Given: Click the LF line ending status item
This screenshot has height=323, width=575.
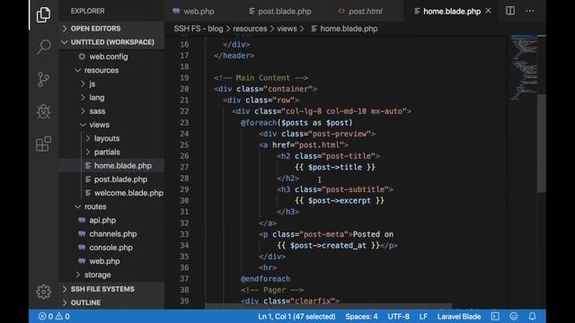Looking at the screenshot, I should [423, 317].
